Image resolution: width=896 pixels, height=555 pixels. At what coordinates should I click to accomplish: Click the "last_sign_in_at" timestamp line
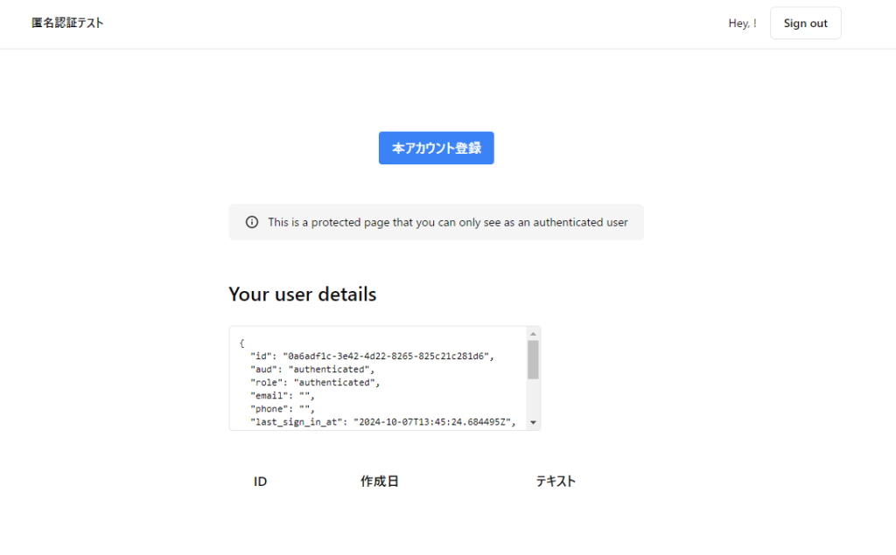[x=382, y=422]
